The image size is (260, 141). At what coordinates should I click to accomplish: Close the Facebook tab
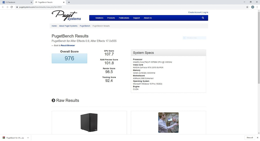(x=31, y=2)
